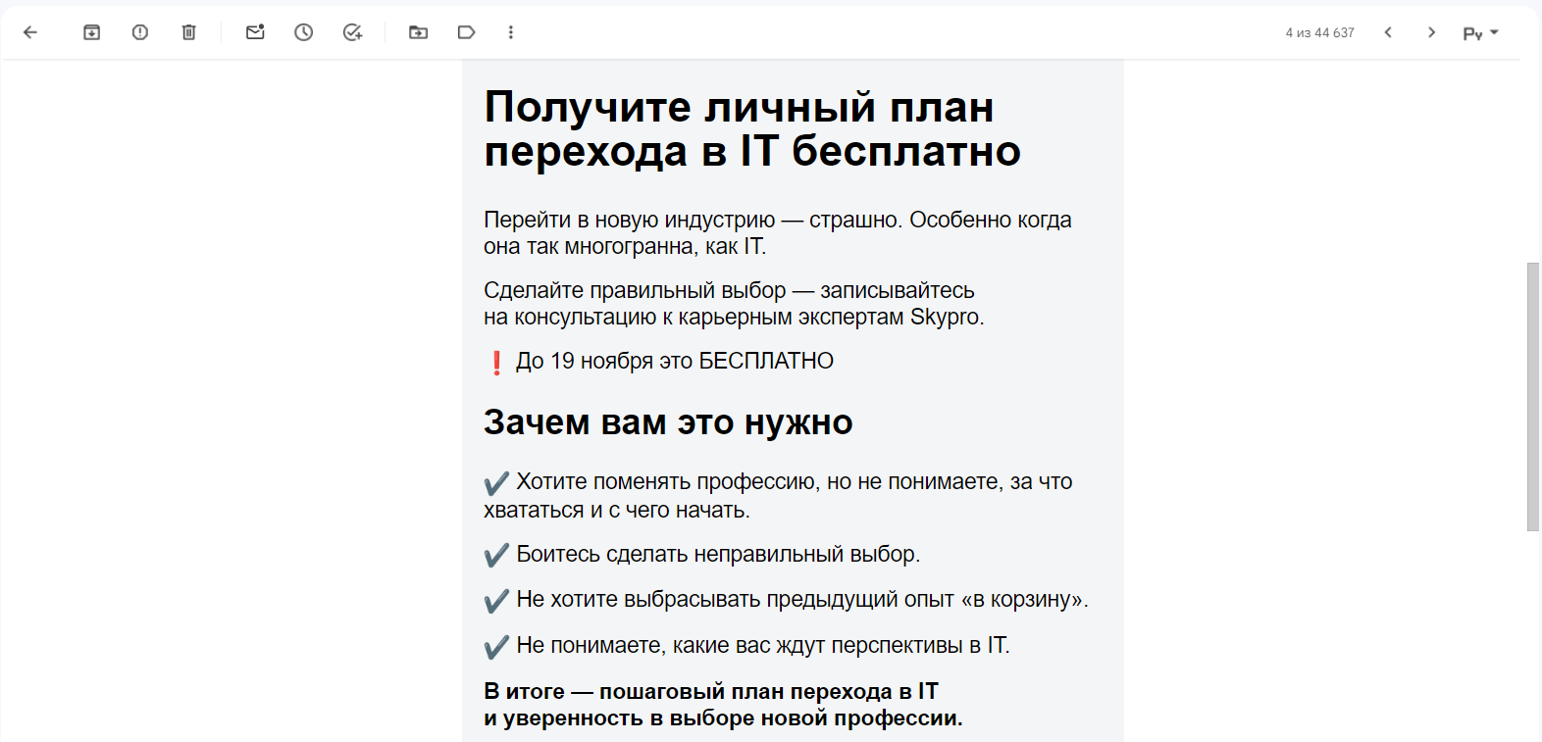Go back to the inbox with arrow
1542x742 pixels.
pyautogui.click(x=30, y=32)
